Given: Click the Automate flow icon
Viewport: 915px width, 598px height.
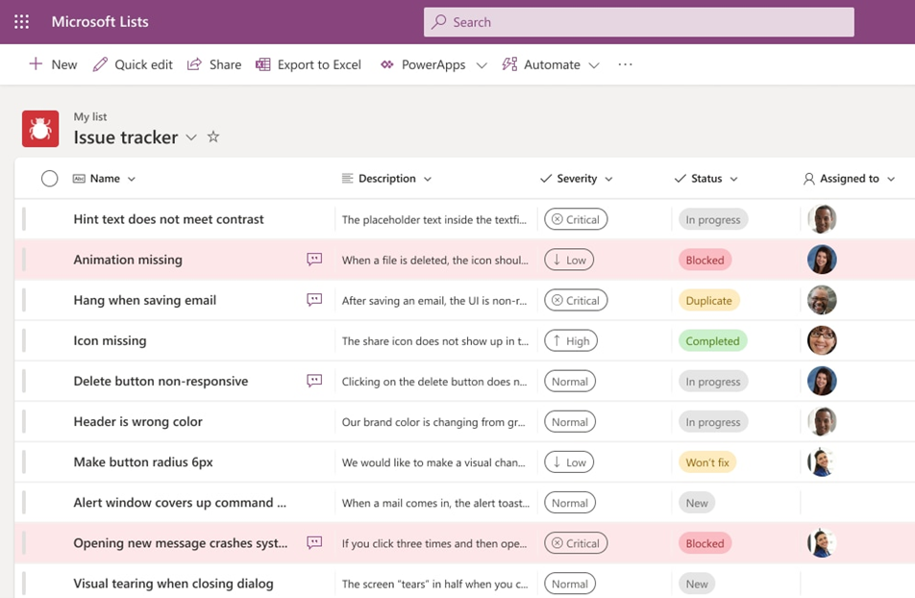Looking at the screenshot, I should coord(507,64).
